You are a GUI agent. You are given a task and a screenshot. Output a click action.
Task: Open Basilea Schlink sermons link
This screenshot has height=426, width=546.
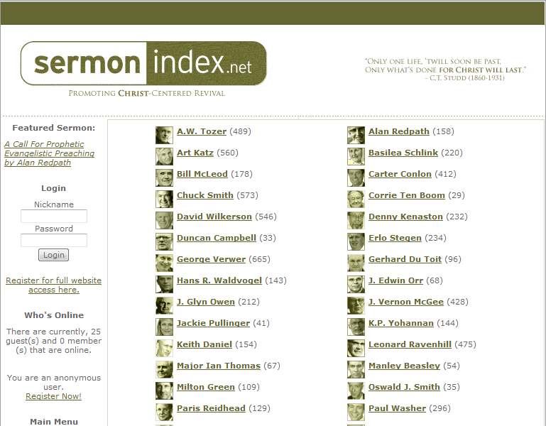(x=403, y=153)
